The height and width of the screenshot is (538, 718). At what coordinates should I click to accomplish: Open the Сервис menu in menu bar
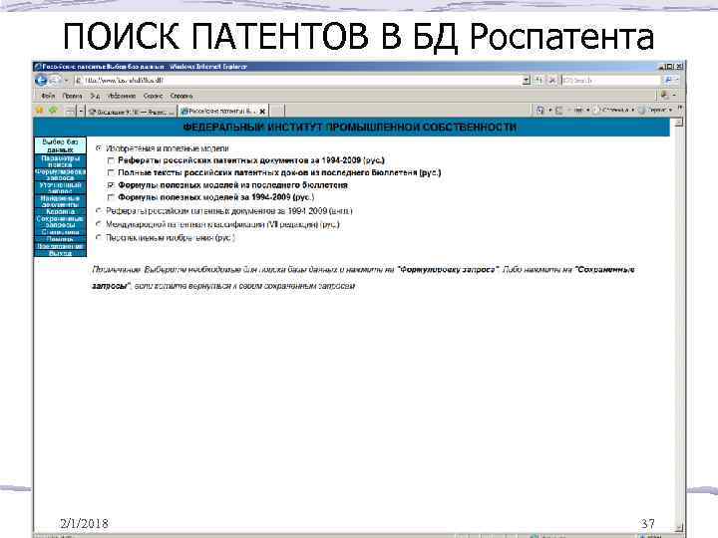pyautogui.click(x=153, y=96)
